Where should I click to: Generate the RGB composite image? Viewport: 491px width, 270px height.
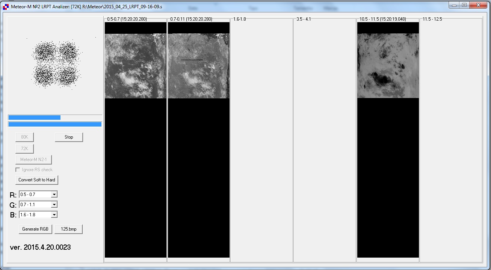(35, 229)
